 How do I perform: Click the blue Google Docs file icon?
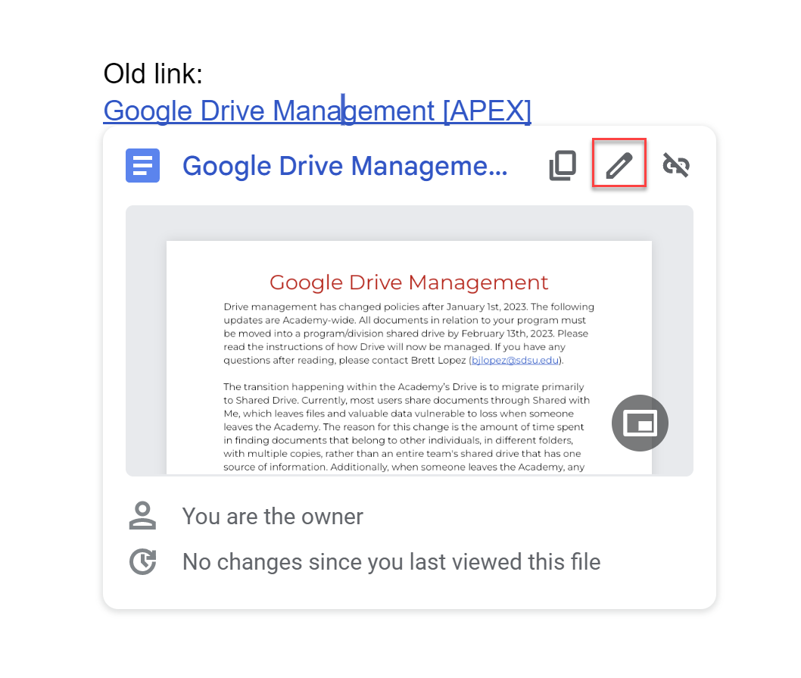click(142, 165)
